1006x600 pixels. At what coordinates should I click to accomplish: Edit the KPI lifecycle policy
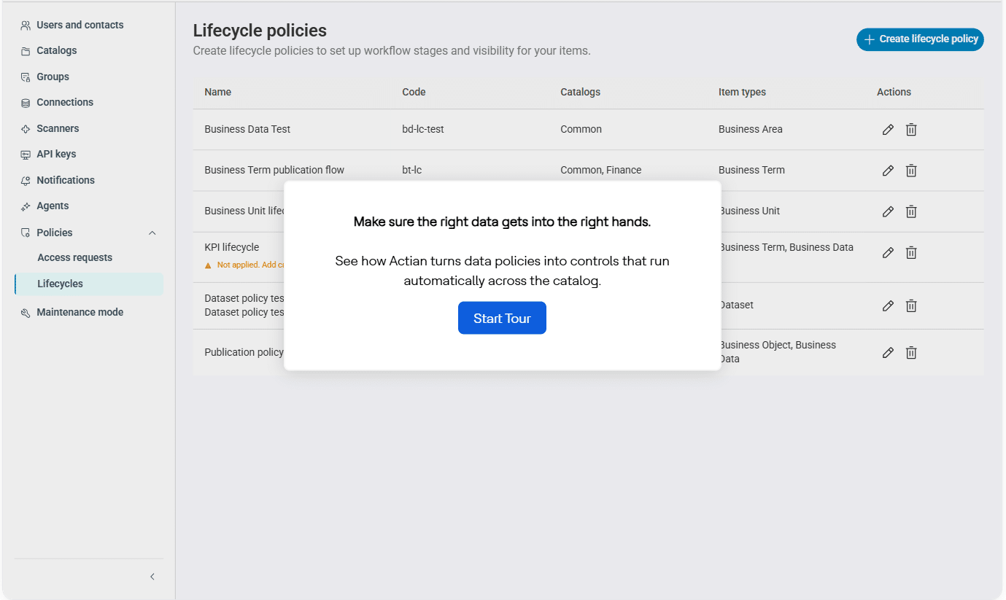[888, 253]
